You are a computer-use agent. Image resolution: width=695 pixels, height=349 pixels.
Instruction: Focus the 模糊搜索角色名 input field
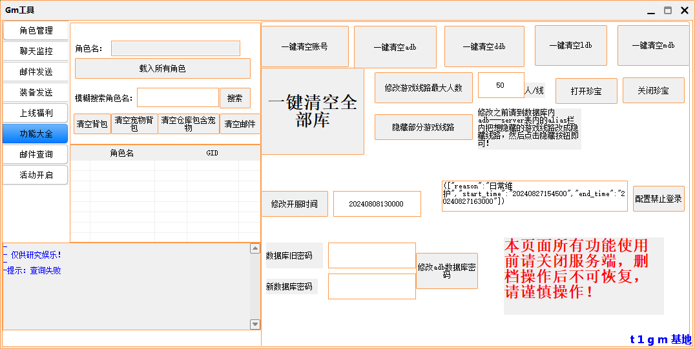pyautogui.click(x=178, y=98)
